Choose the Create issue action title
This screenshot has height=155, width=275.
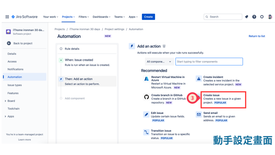(x=211, y=95)
